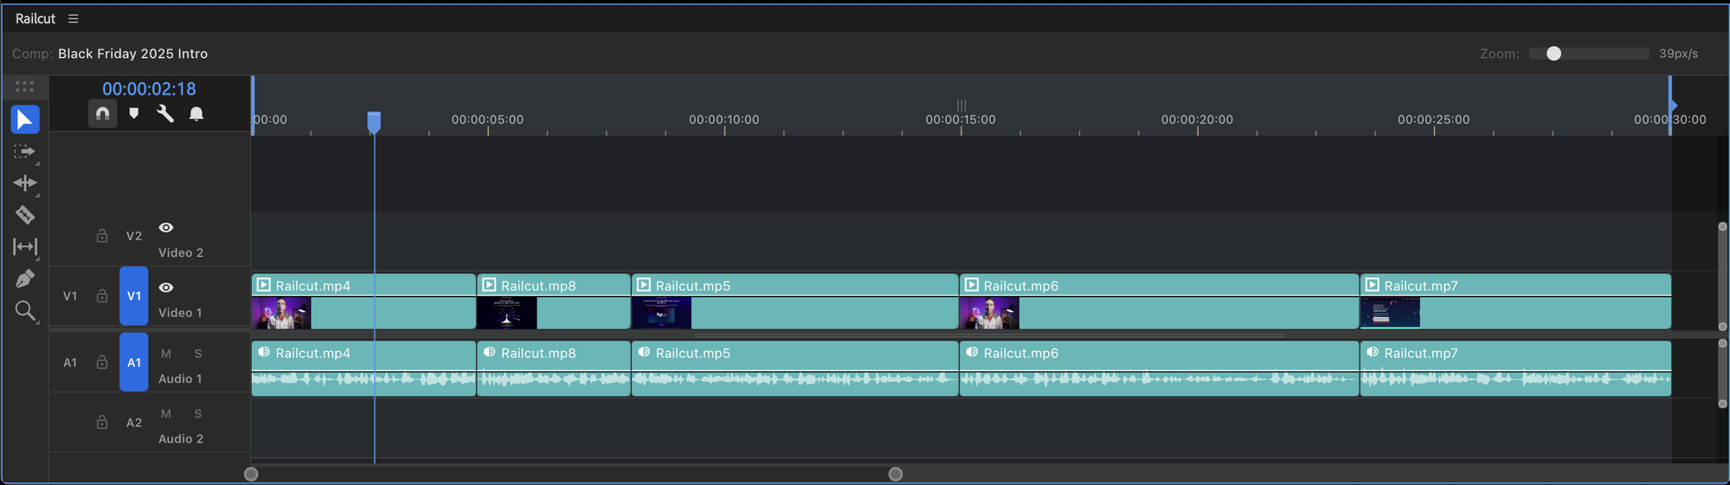
Task: Click the panel grip dots icon
Action: click(24, 86)
